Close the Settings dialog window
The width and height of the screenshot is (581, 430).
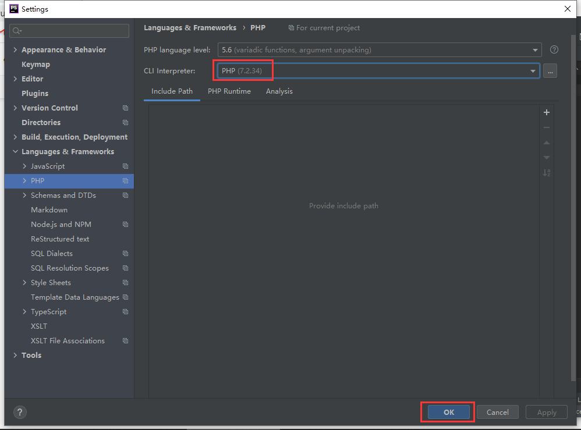567,9
